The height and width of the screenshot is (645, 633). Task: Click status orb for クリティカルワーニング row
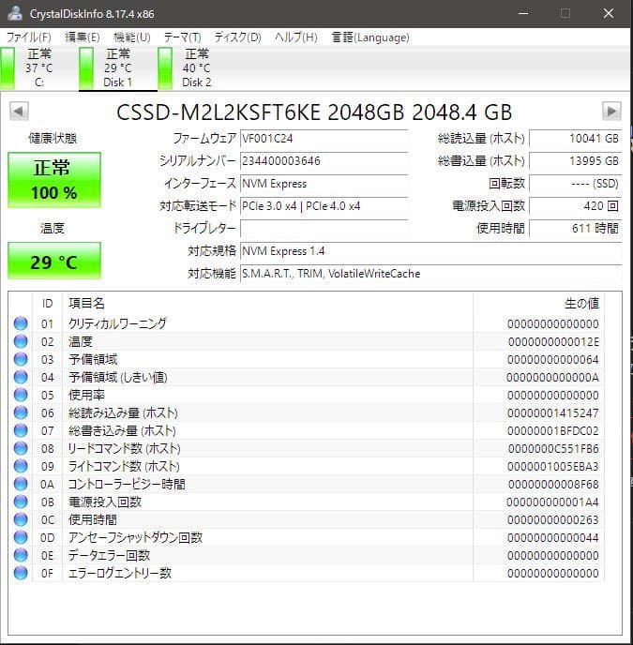[21, 323]
